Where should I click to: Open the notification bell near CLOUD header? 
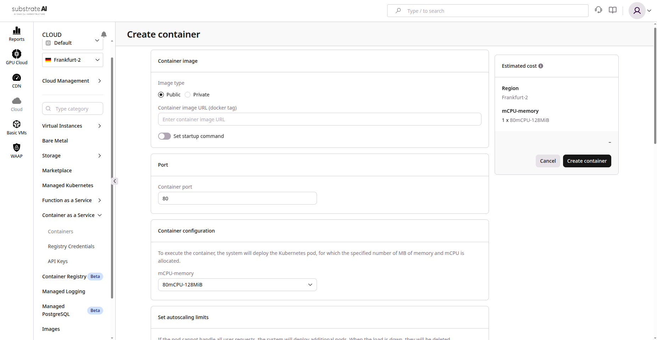click(104, 34)
